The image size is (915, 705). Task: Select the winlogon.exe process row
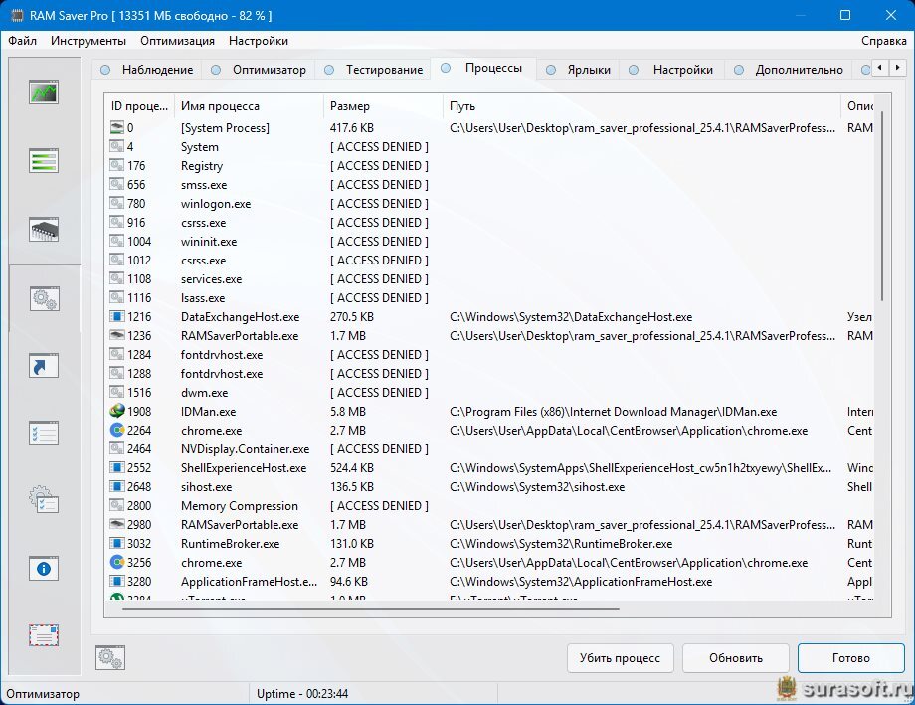tap(489, 204)
